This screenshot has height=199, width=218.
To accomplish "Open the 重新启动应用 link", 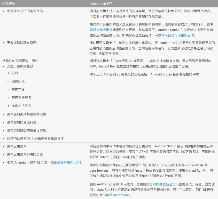I will click(99, 30).
